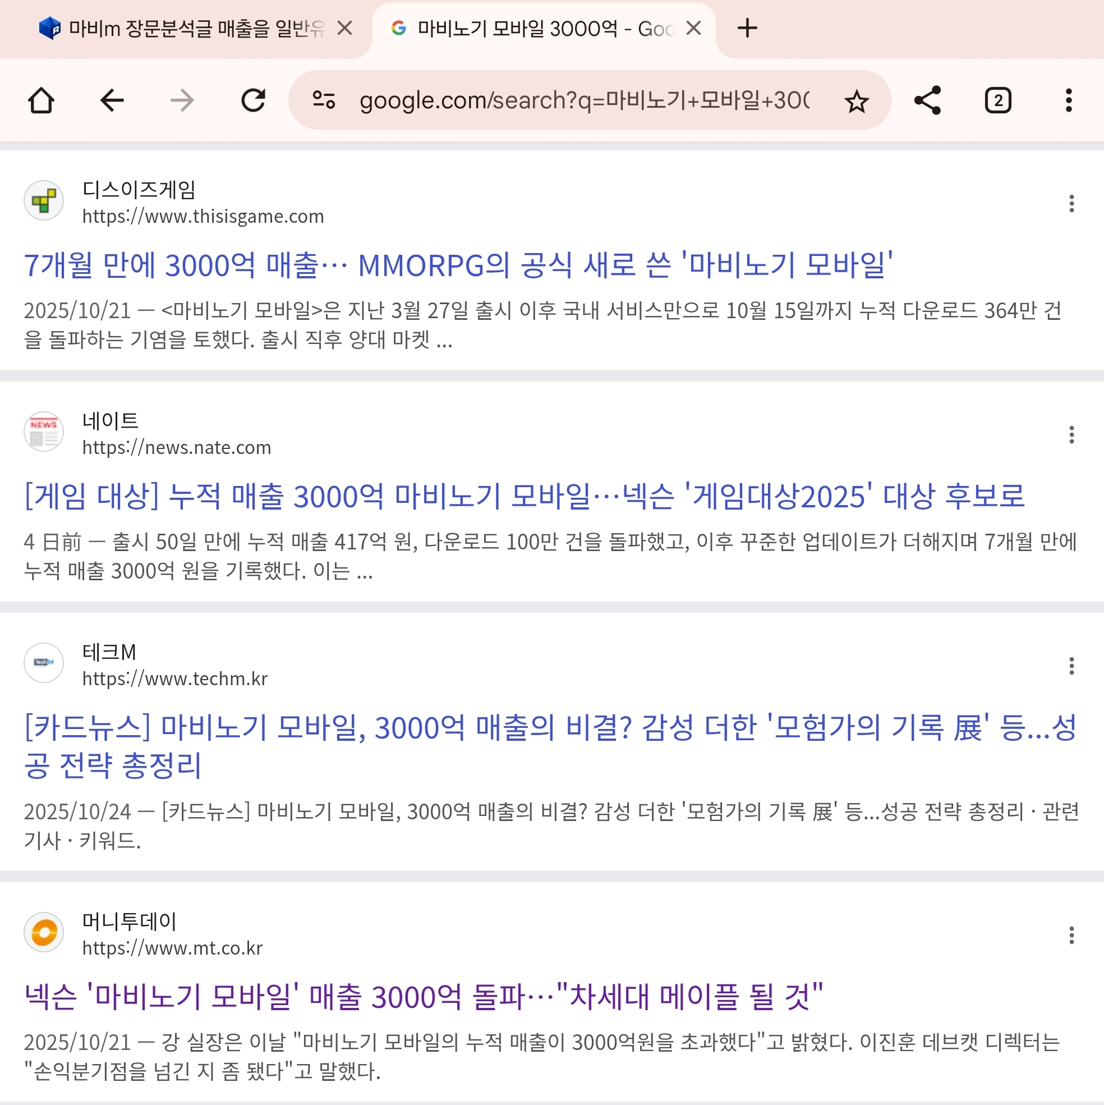
Task: Open the 게임 대상 누적 매출 3000억 article
Action: click(x=524, y=496)
